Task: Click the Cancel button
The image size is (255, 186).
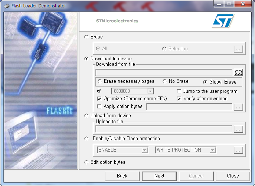Action: coord(196,176)
